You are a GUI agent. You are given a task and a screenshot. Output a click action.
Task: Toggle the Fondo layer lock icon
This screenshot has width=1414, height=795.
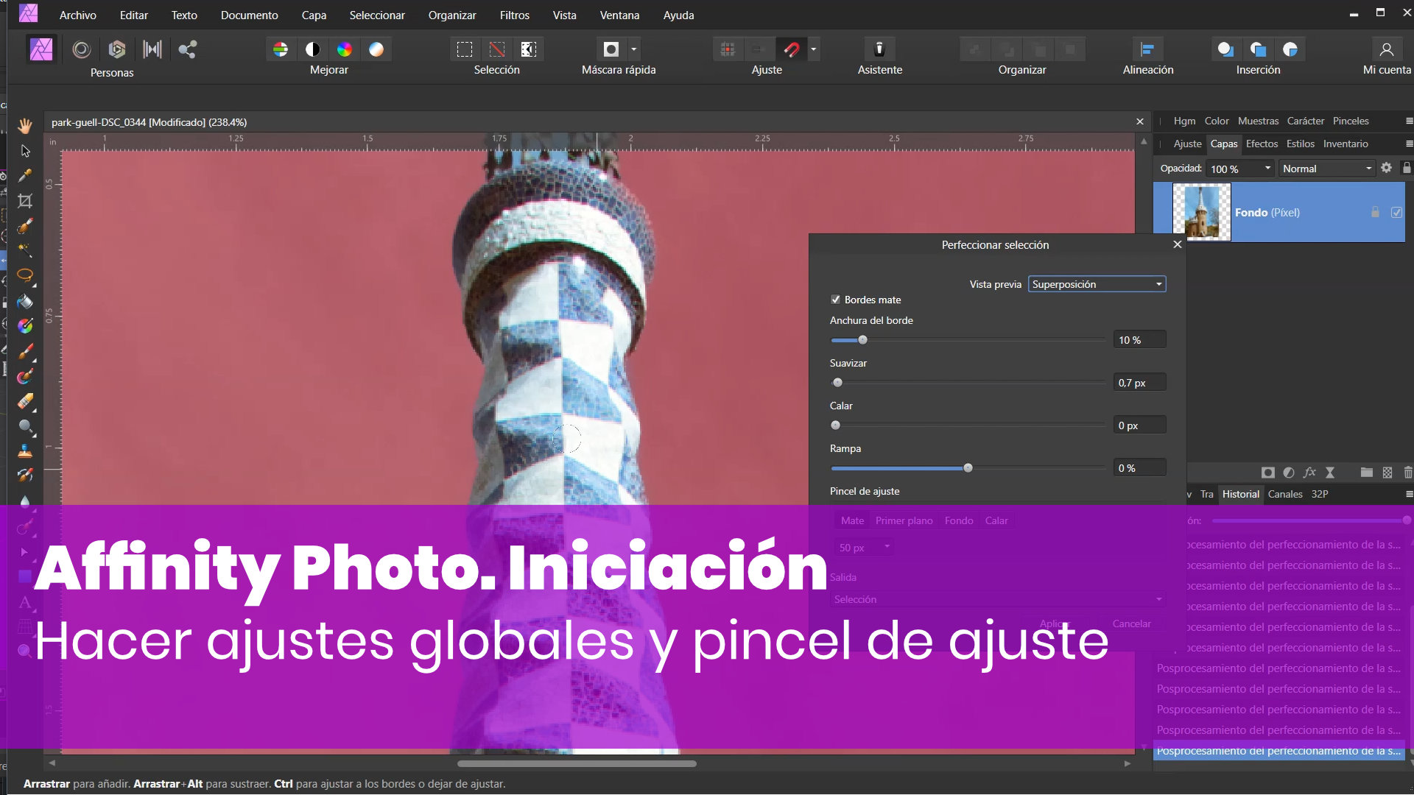[x=1374, y=212]
